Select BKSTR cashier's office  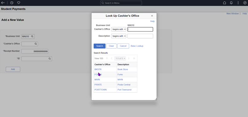[98, 70]
